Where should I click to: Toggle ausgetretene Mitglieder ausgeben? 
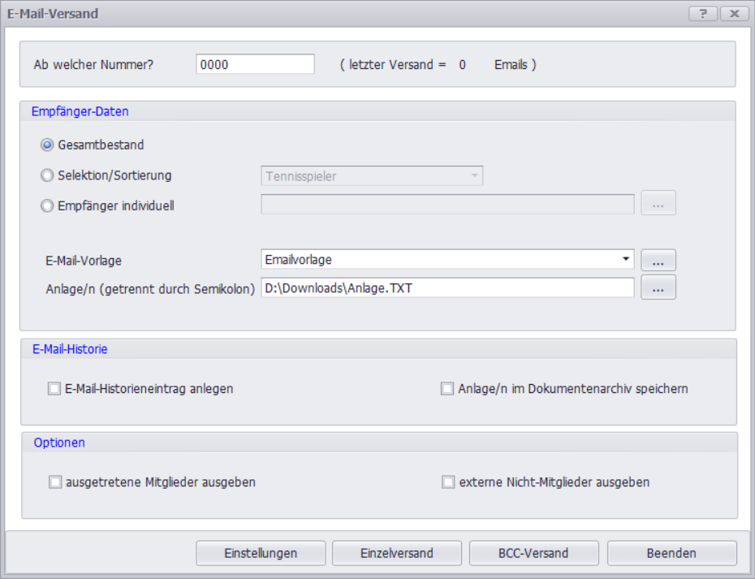tap(55, 482)
